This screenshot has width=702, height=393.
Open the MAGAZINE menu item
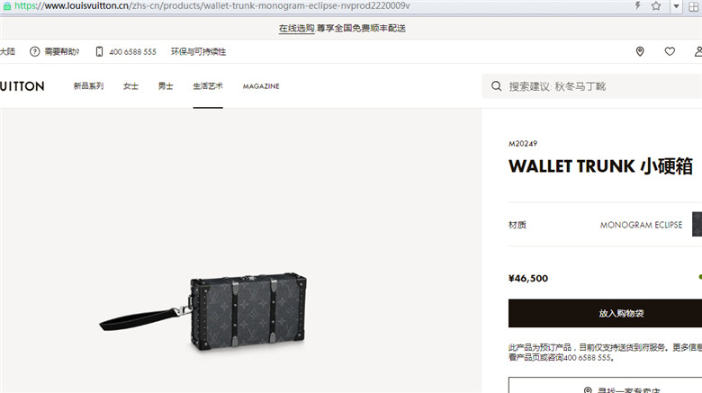(261, 86)
